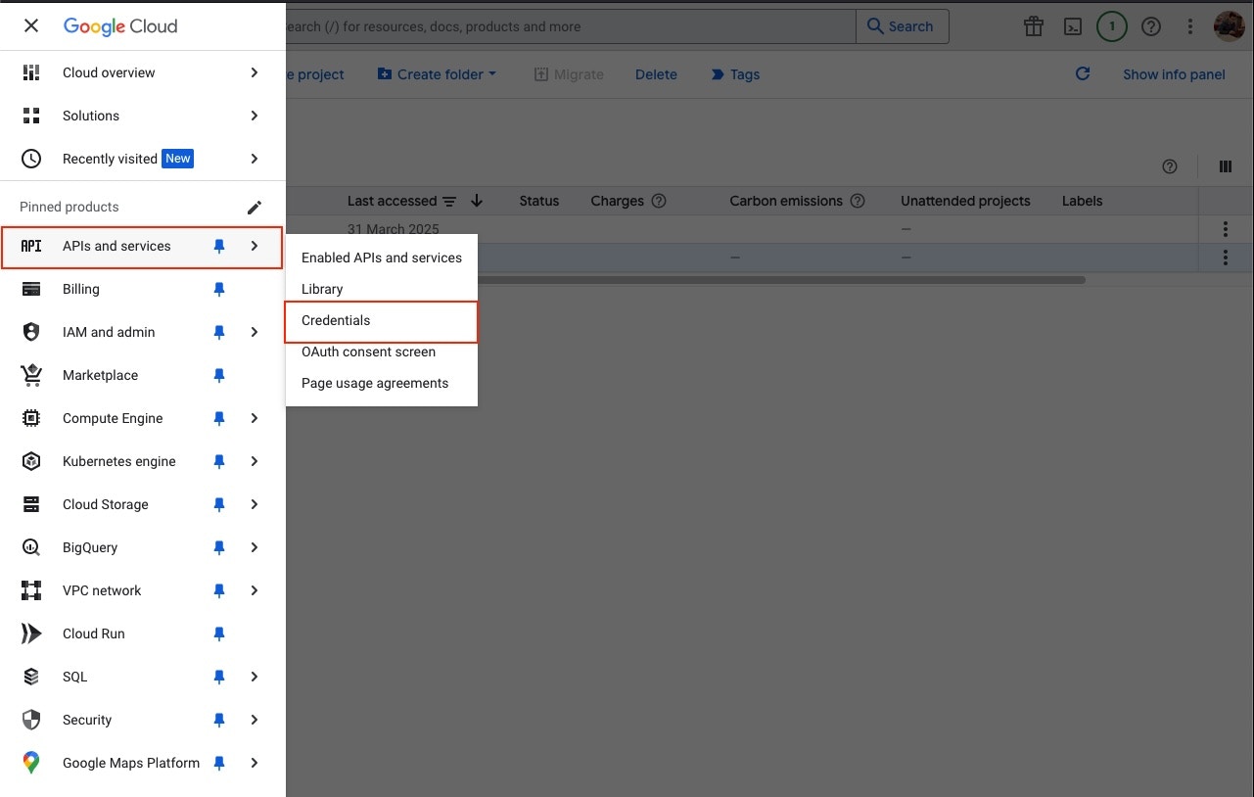The height and width of the screenshot is (797, 1254).
Task: Choose Credentials in the APIs submenu
Action: coord(381,321)
